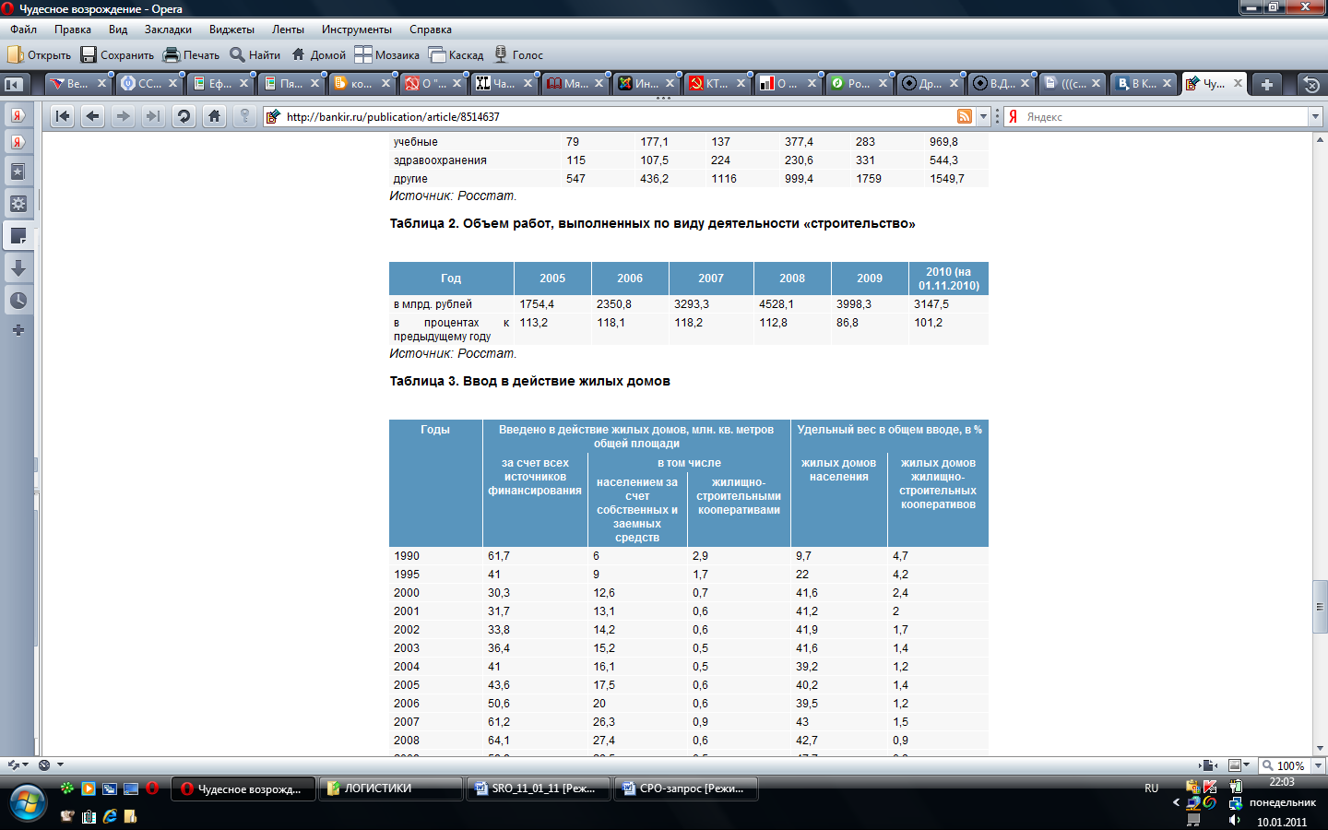Open the Bookmarks star sidebar panel
1328x830 pixels.
click(x=18, y=172)
